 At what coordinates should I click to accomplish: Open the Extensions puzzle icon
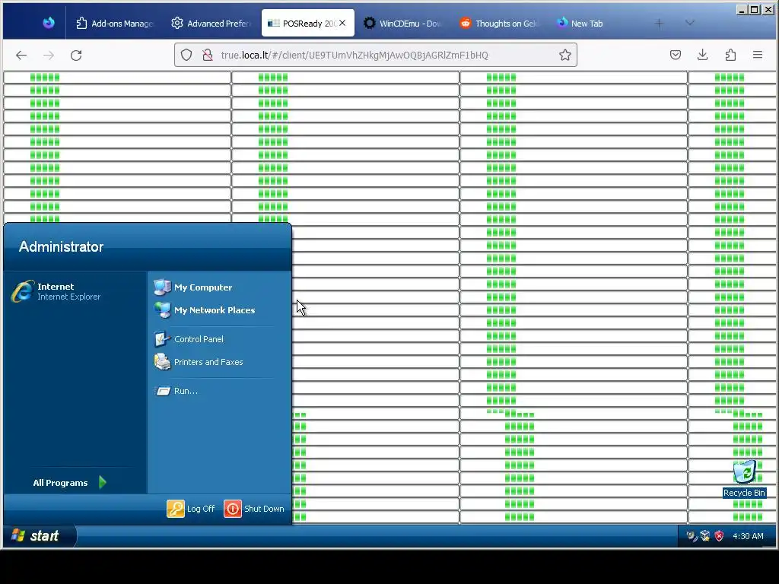(x=730, y=55)
